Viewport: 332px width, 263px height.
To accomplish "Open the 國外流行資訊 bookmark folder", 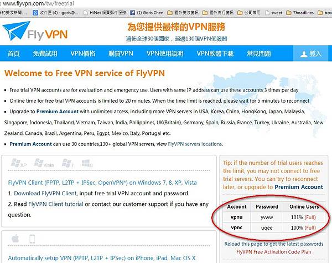I will 218,13.
